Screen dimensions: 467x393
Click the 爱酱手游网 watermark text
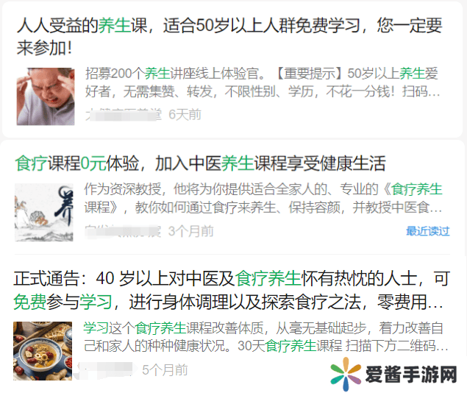coord(411,375)
